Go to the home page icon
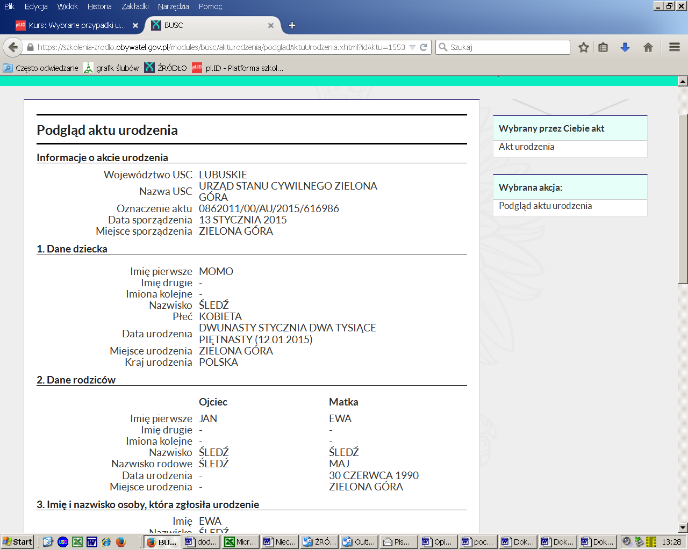Screen dimensions: 688x550 pos(648,47)
